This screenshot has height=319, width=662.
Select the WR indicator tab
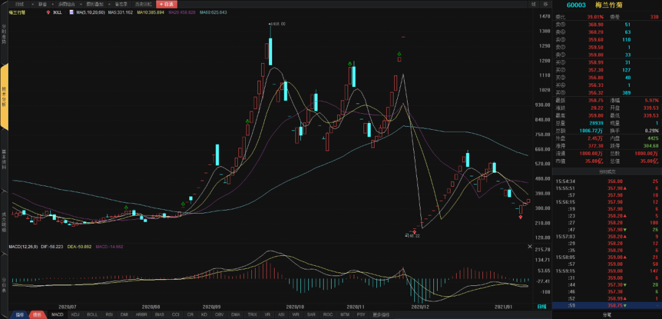pos(296,315)
